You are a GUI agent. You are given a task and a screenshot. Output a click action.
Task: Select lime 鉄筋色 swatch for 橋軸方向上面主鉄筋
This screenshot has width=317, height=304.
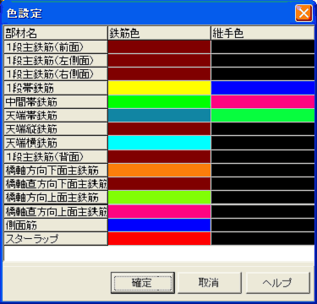[x=159, y=198]
